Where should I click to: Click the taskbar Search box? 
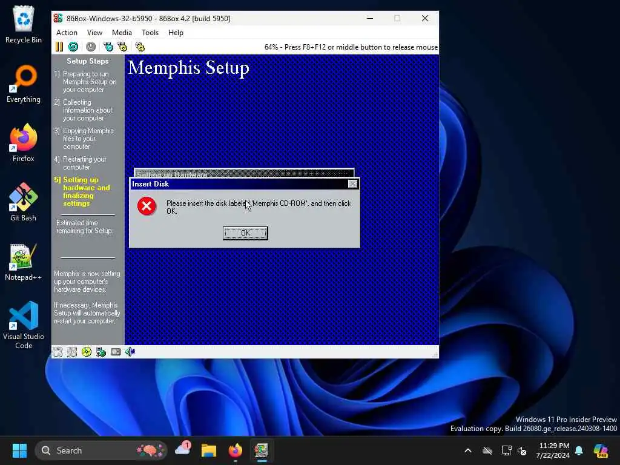pos(101,450)
